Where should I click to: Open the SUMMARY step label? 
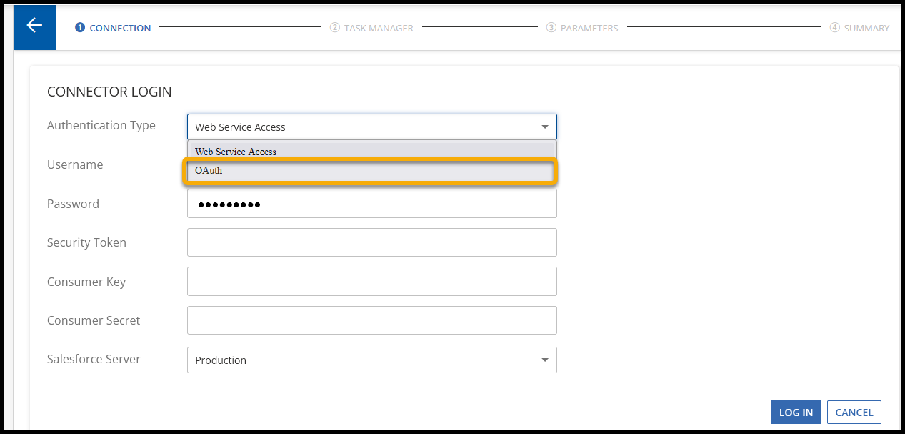coord(866,28)
